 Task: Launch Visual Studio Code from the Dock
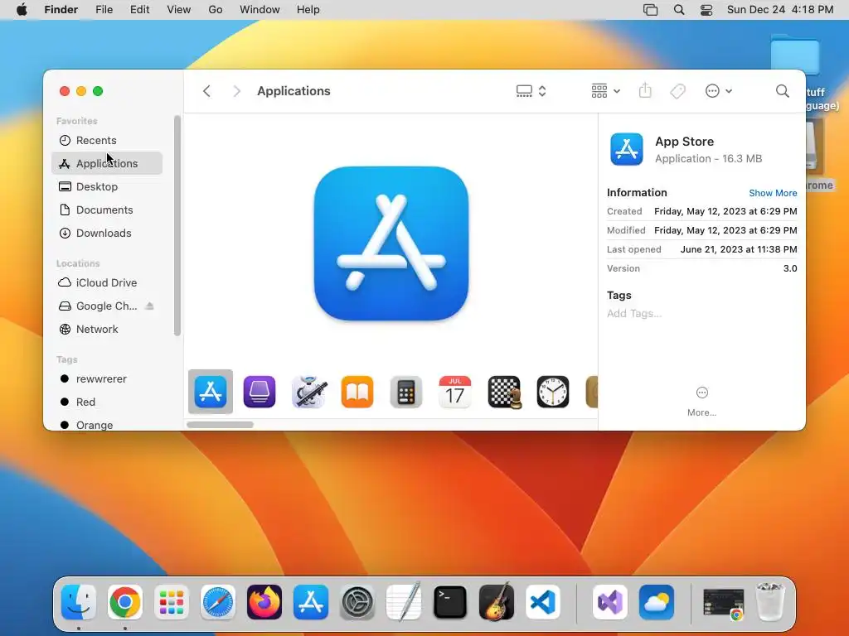(543, 602)
